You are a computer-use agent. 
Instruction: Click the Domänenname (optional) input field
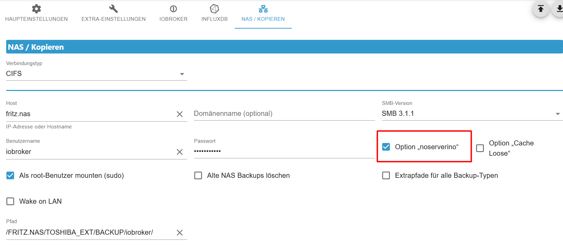click(284, 114)
